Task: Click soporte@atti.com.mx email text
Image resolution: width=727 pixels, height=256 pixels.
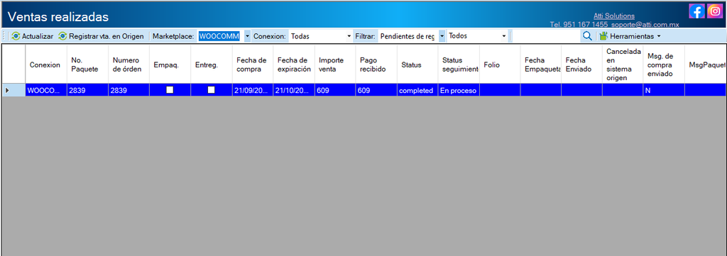Action: point(645,24)
